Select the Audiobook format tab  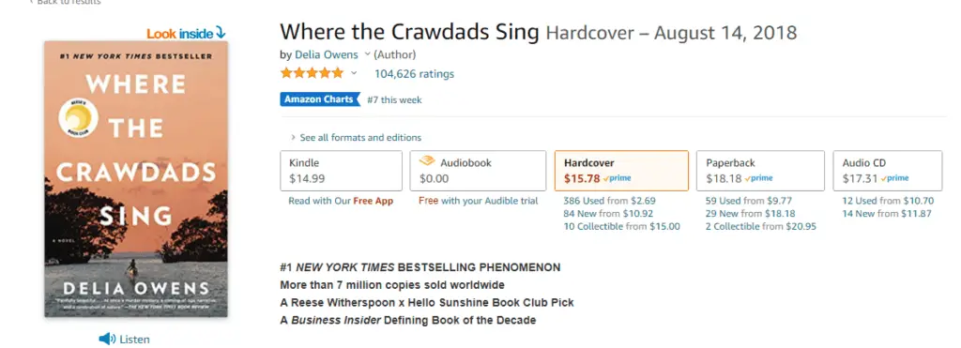pyautogui.click(x=478, y=171)
